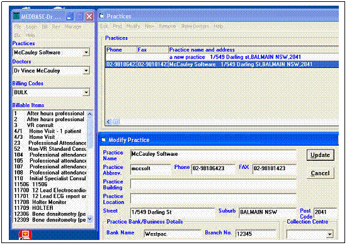Screen dimensions: 347x245
Task: Click the MEDBASE window title icon
Action: (16, 16)
